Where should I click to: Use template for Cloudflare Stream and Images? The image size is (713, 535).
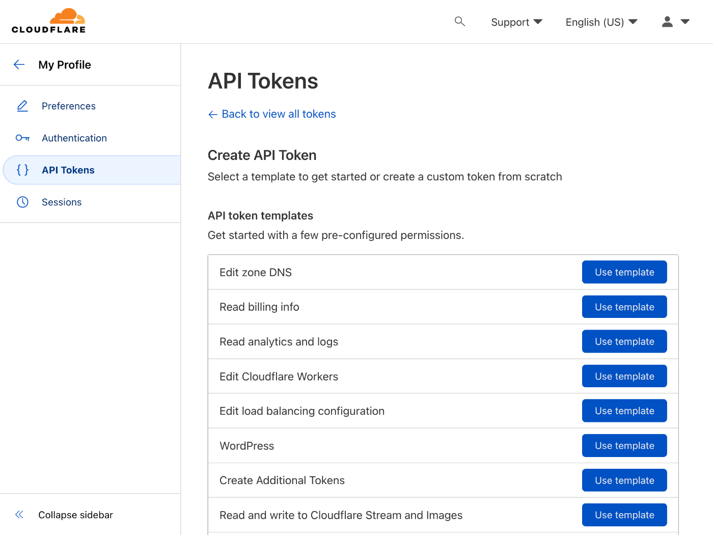[624, 515]
